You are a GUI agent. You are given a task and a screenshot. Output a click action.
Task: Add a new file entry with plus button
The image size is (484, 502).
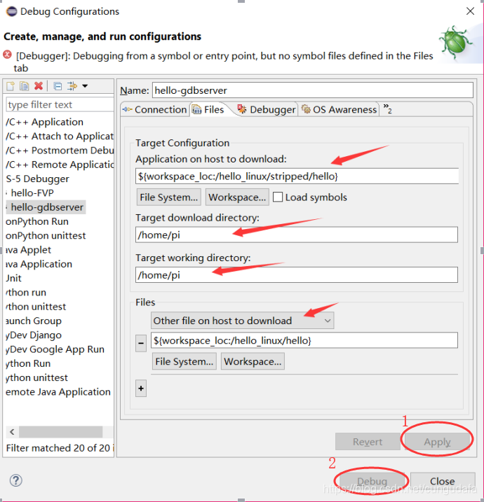(x=141, y=389)
